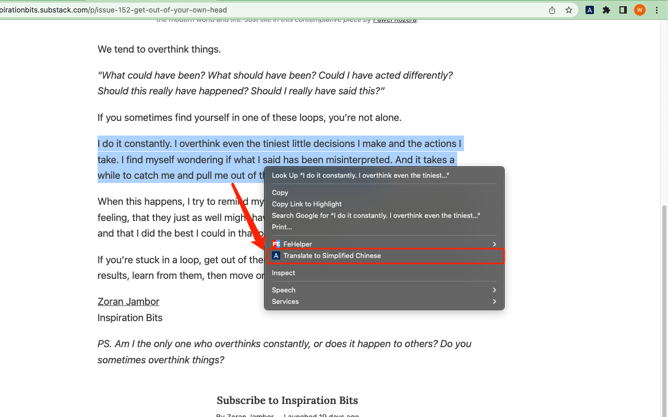The height and width of the screenshot is (417, 668).
Task: Select Copy from the context menu
Action: click(384, 192)
